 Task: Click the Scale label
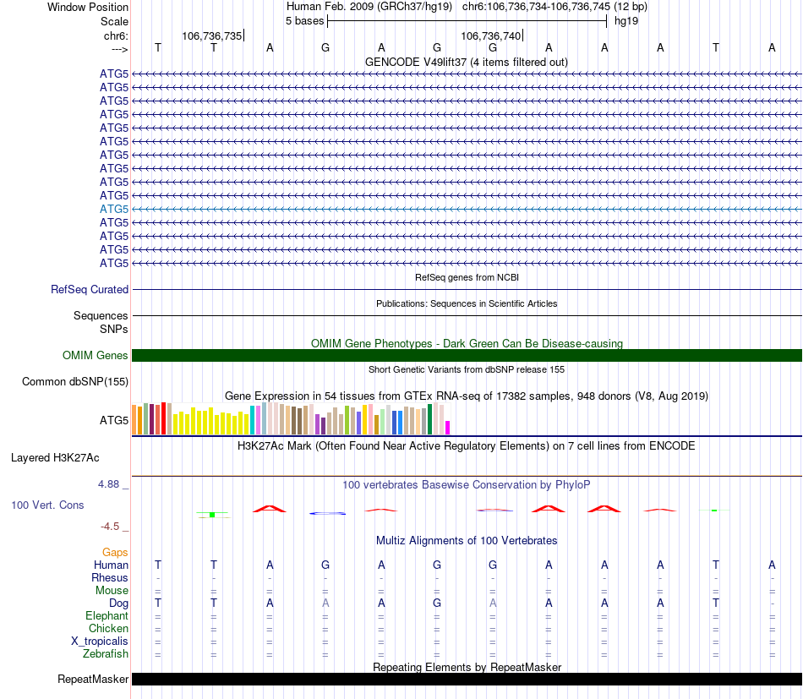114,21
